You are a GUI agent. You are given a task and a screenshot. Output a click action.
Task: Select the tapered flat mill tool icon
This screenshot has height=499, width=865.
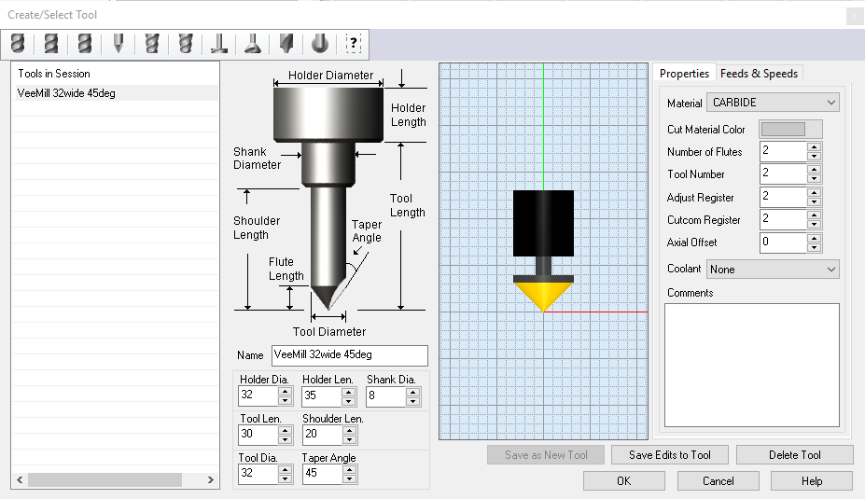(x=152, y=44)
